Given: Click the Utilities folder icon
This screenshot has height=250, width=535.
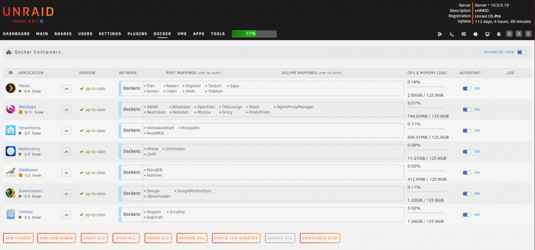Looking at the screenshot, I should coord(11,215).
